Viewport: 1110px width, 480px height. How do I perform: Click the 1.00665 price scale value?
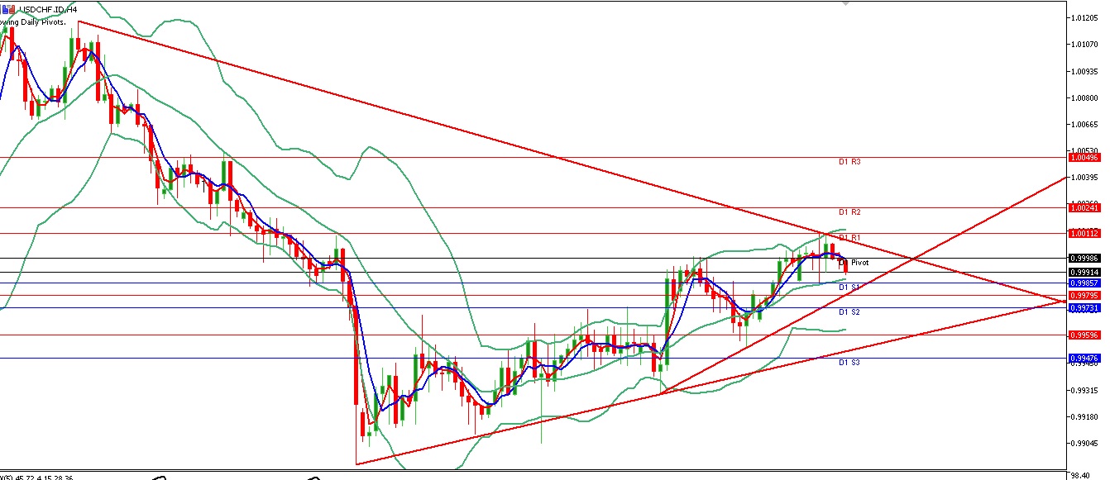[1083, 124]
